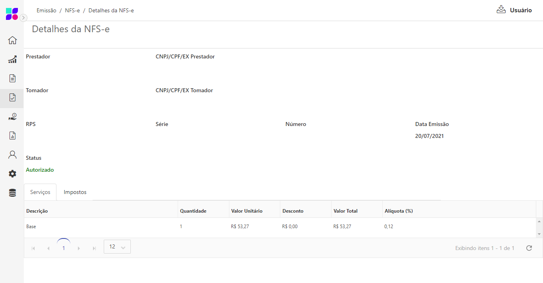Open the database stack icon in sidebar
The height and width of the screenshot is (283, 543).
click(12, 193)
